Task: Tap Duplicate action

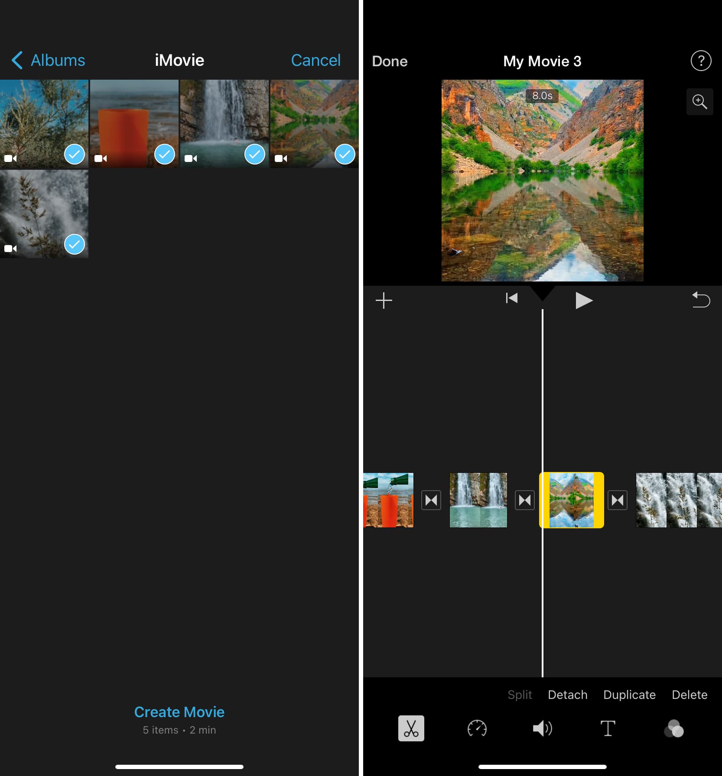Action: pos(629,695)
